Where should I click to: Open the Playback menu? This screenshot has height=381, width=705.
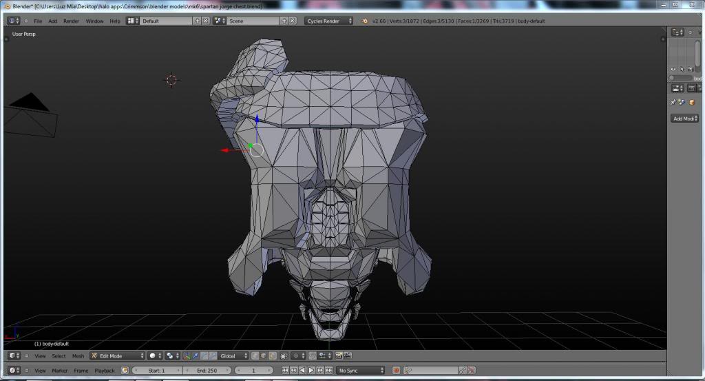click(x=105, y=371)
